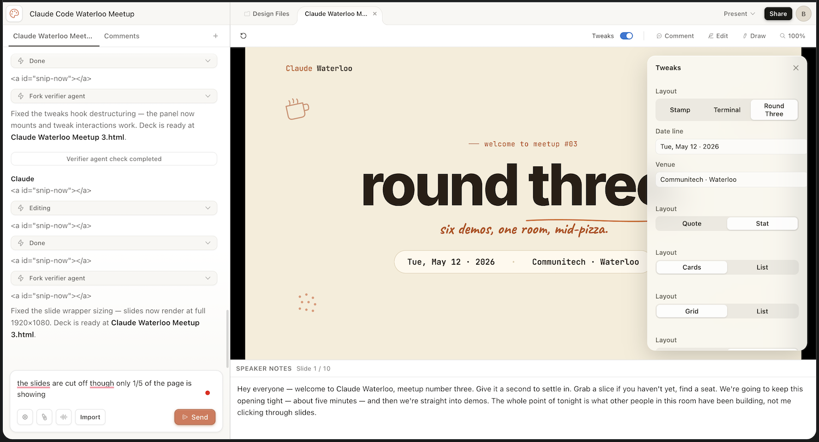The height and width of the screenshot is (442, 819).
Task: Click the speaker notes text
Action: pyautogui.click(x=520, y=401)
